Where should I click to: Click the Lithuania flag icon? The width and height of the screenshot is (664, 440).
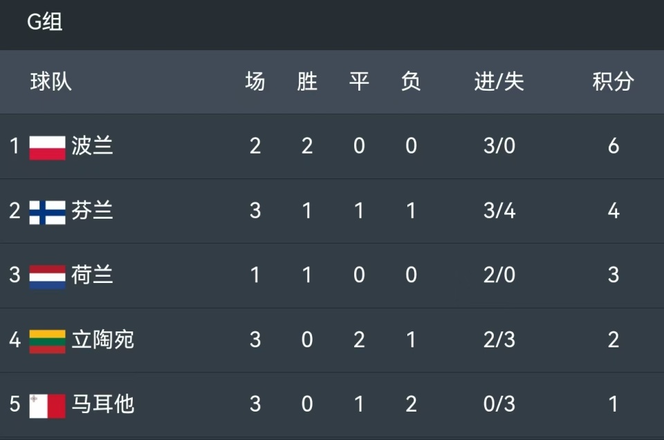48,341
